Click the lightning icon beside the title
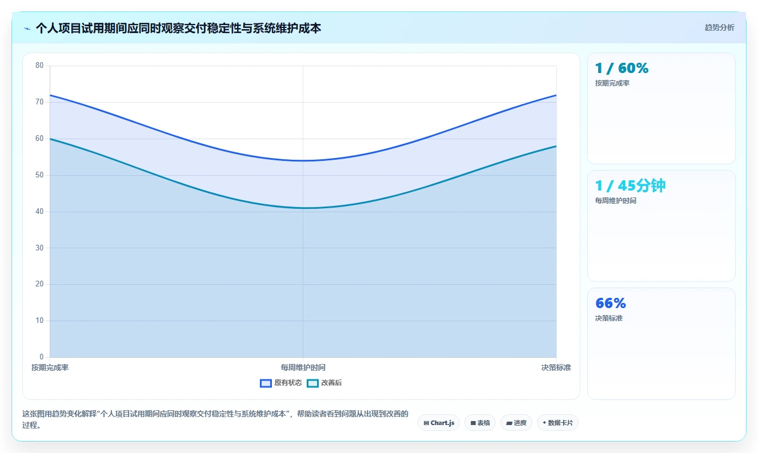Image resolution: width=758 pixels, height=453 pixels. point(27,29)
